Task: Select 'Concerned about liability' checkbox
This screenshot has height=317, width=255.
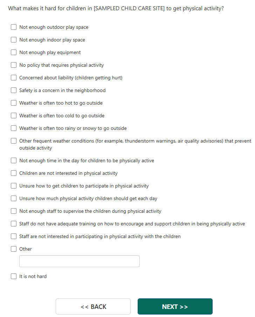Action: pyautogui.click(x=14, y=78)
